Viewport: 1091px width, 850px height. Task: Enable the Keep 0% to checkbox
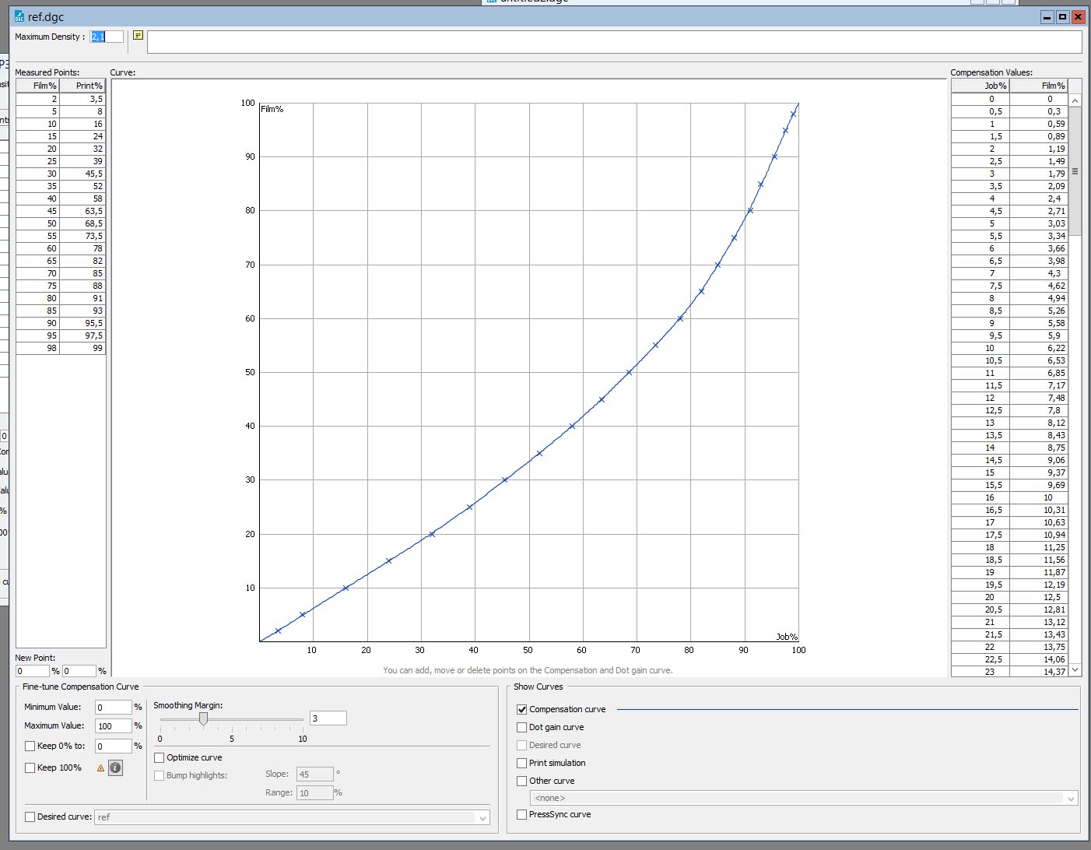(x=30, y=746)
